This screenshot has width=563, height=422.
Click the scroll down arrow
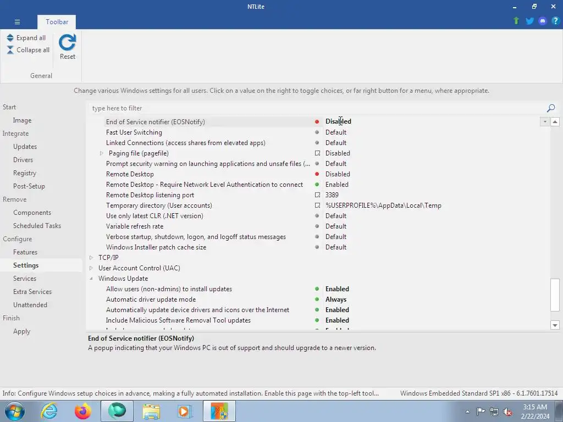pyautogui.click(x=555, y=325)
